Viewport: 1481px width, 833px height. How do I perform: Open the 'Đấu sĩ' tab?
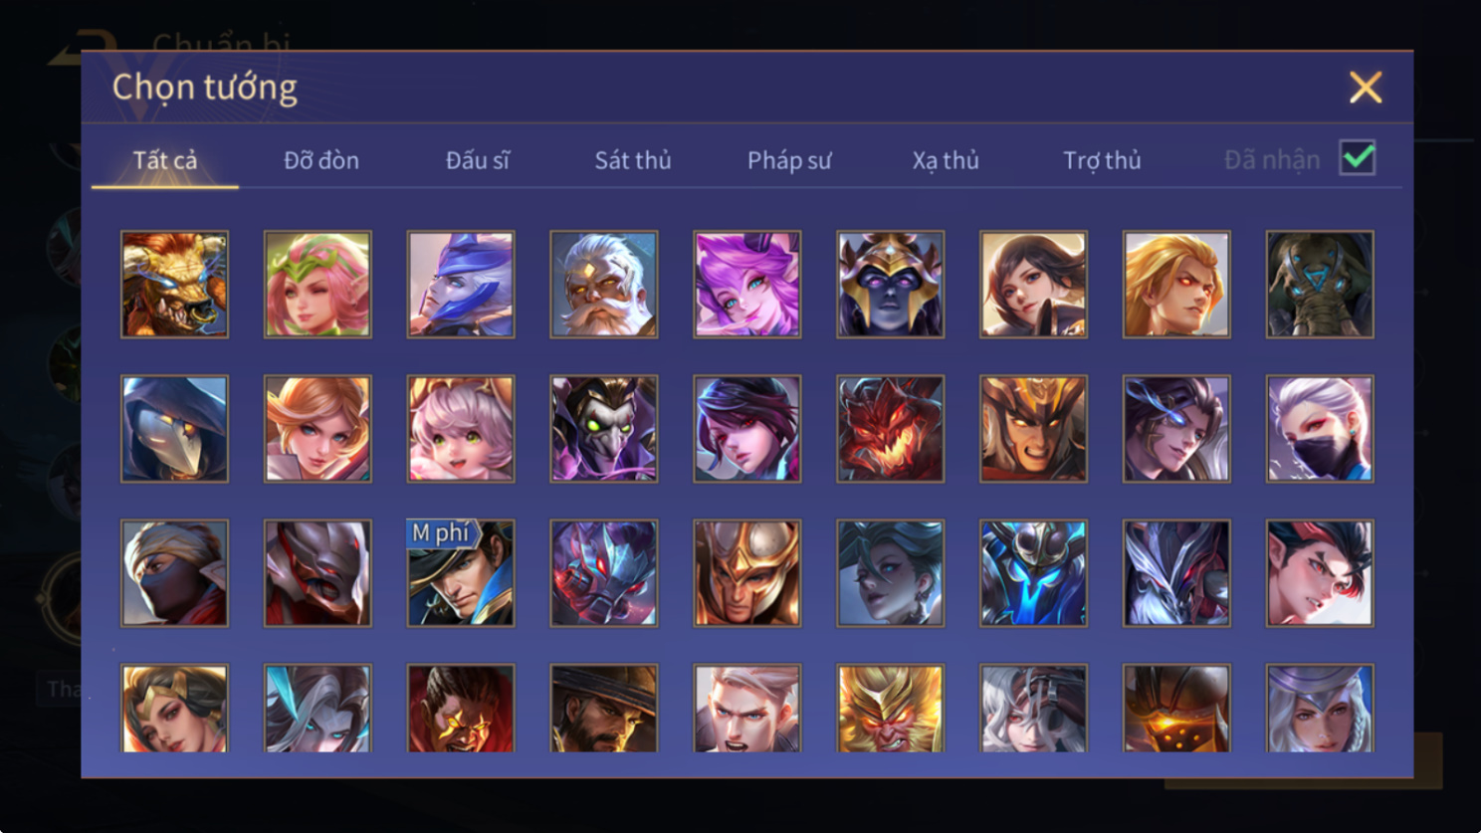[478, 160]
